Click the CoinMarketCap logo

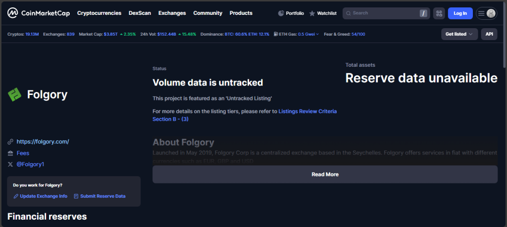(39, 13)
